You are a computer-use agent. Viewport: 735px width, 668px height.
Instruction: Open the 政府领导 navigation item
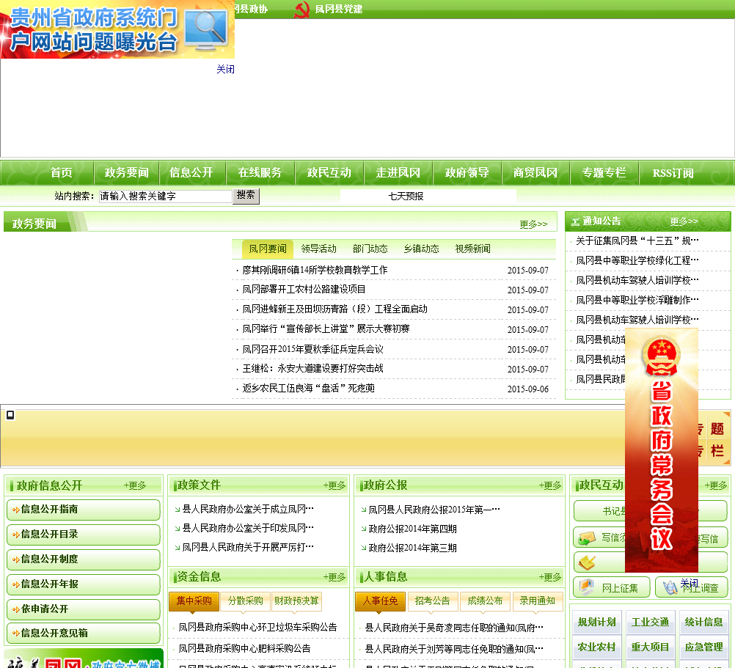click(x=467, y=173)
